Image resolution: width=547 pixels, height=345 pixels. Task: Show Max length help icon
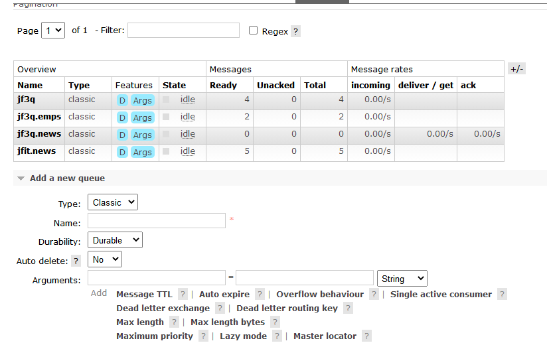click(174, 322)
